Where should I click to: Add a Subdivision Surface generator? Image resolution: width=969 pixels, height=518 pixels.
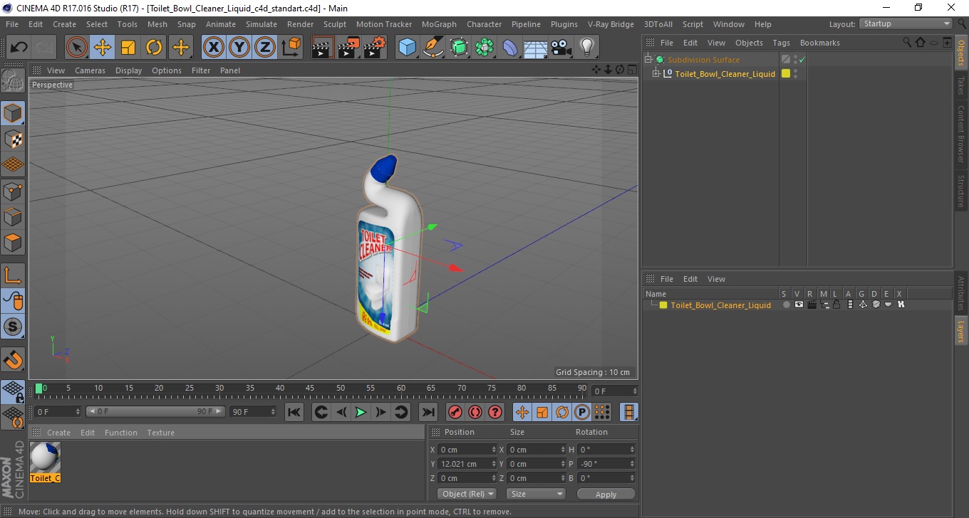pos(459,48)
